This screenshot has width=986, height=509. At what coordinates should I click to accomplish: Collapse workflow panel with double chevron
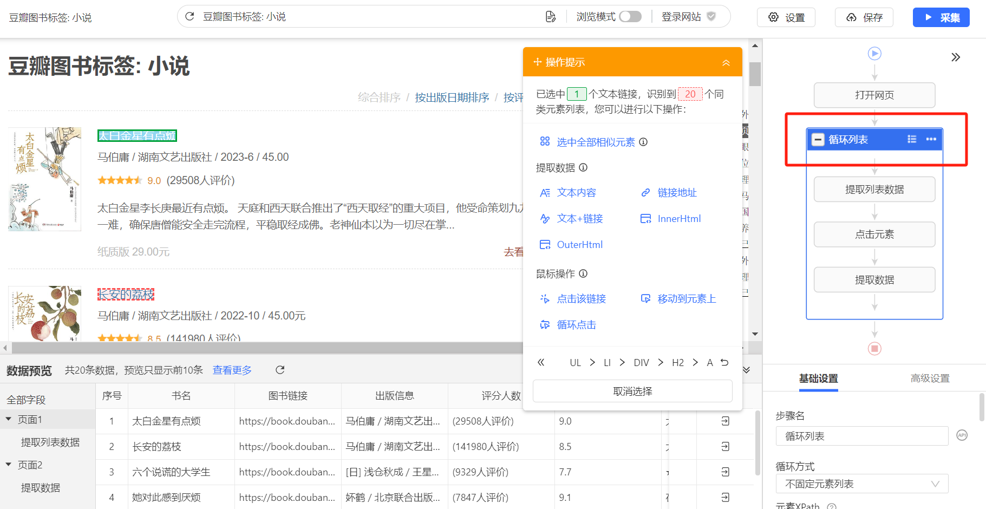(956, 57)
